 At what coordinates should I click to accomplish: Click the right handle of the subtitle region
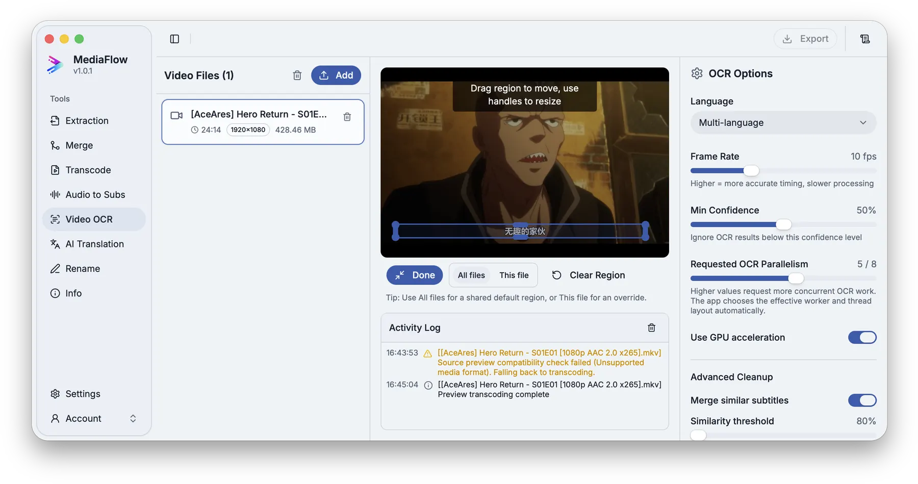point(646,231)
